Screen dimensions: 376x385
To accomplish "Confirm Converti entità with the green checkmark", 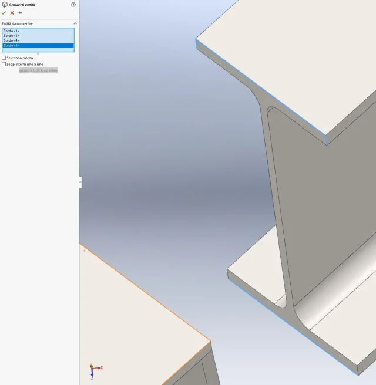I will pos(4,13).
